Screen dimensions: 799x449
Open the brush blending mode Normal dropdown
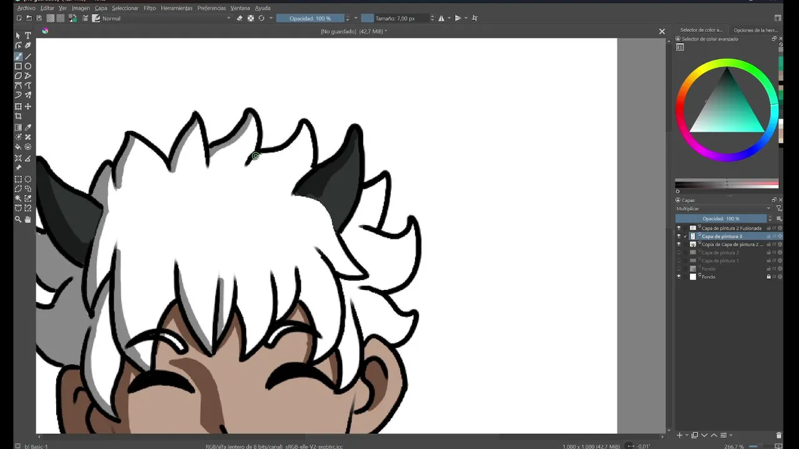pyautogui.click(x=166, y=18)
